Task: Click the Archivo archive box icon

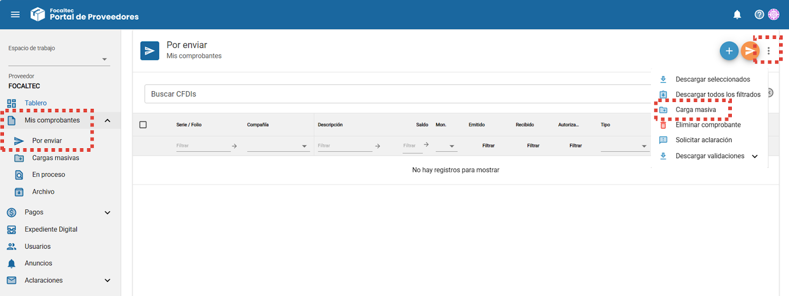Action: pos(19,192)
